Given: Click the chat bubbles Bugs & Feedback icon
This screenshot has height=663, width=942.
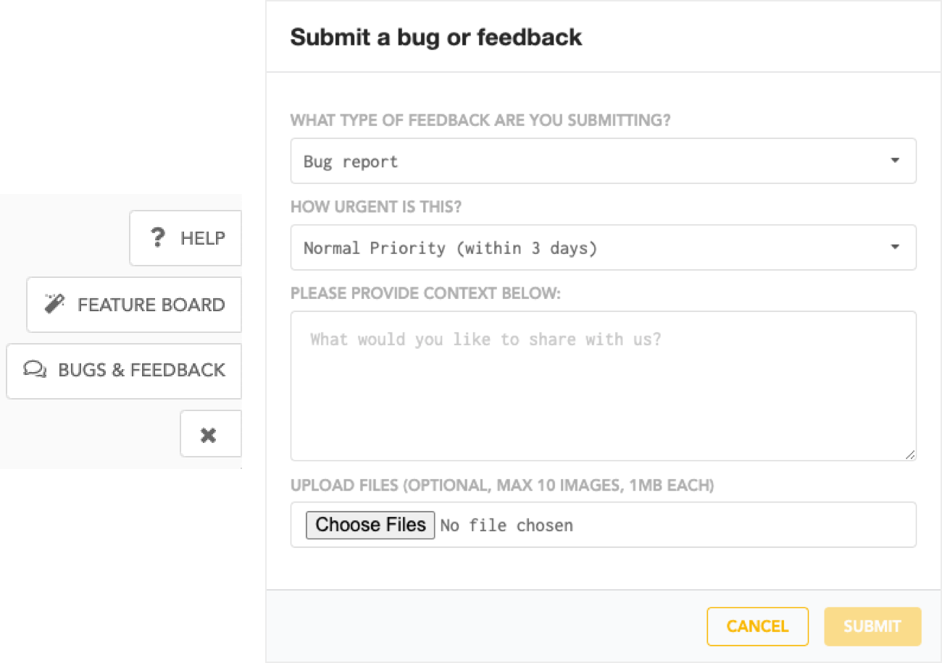Looking at the screenshot, I should [35, 370].
